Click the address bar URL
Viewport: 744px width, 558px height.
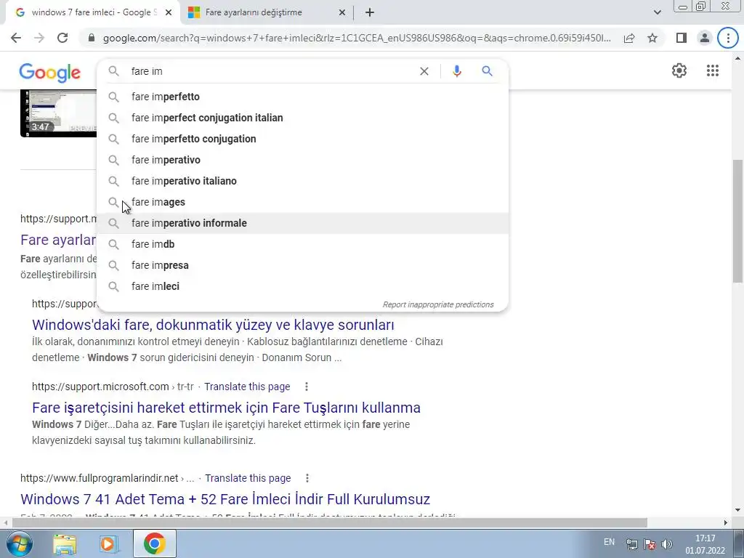(356, 38)
